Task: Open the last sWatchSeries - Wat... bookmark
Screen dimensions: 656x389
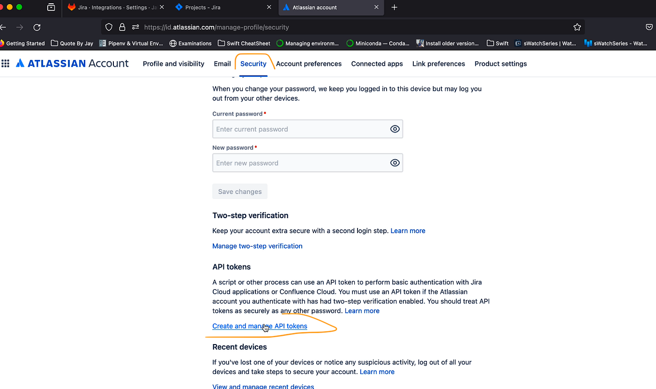Action: 616,43
